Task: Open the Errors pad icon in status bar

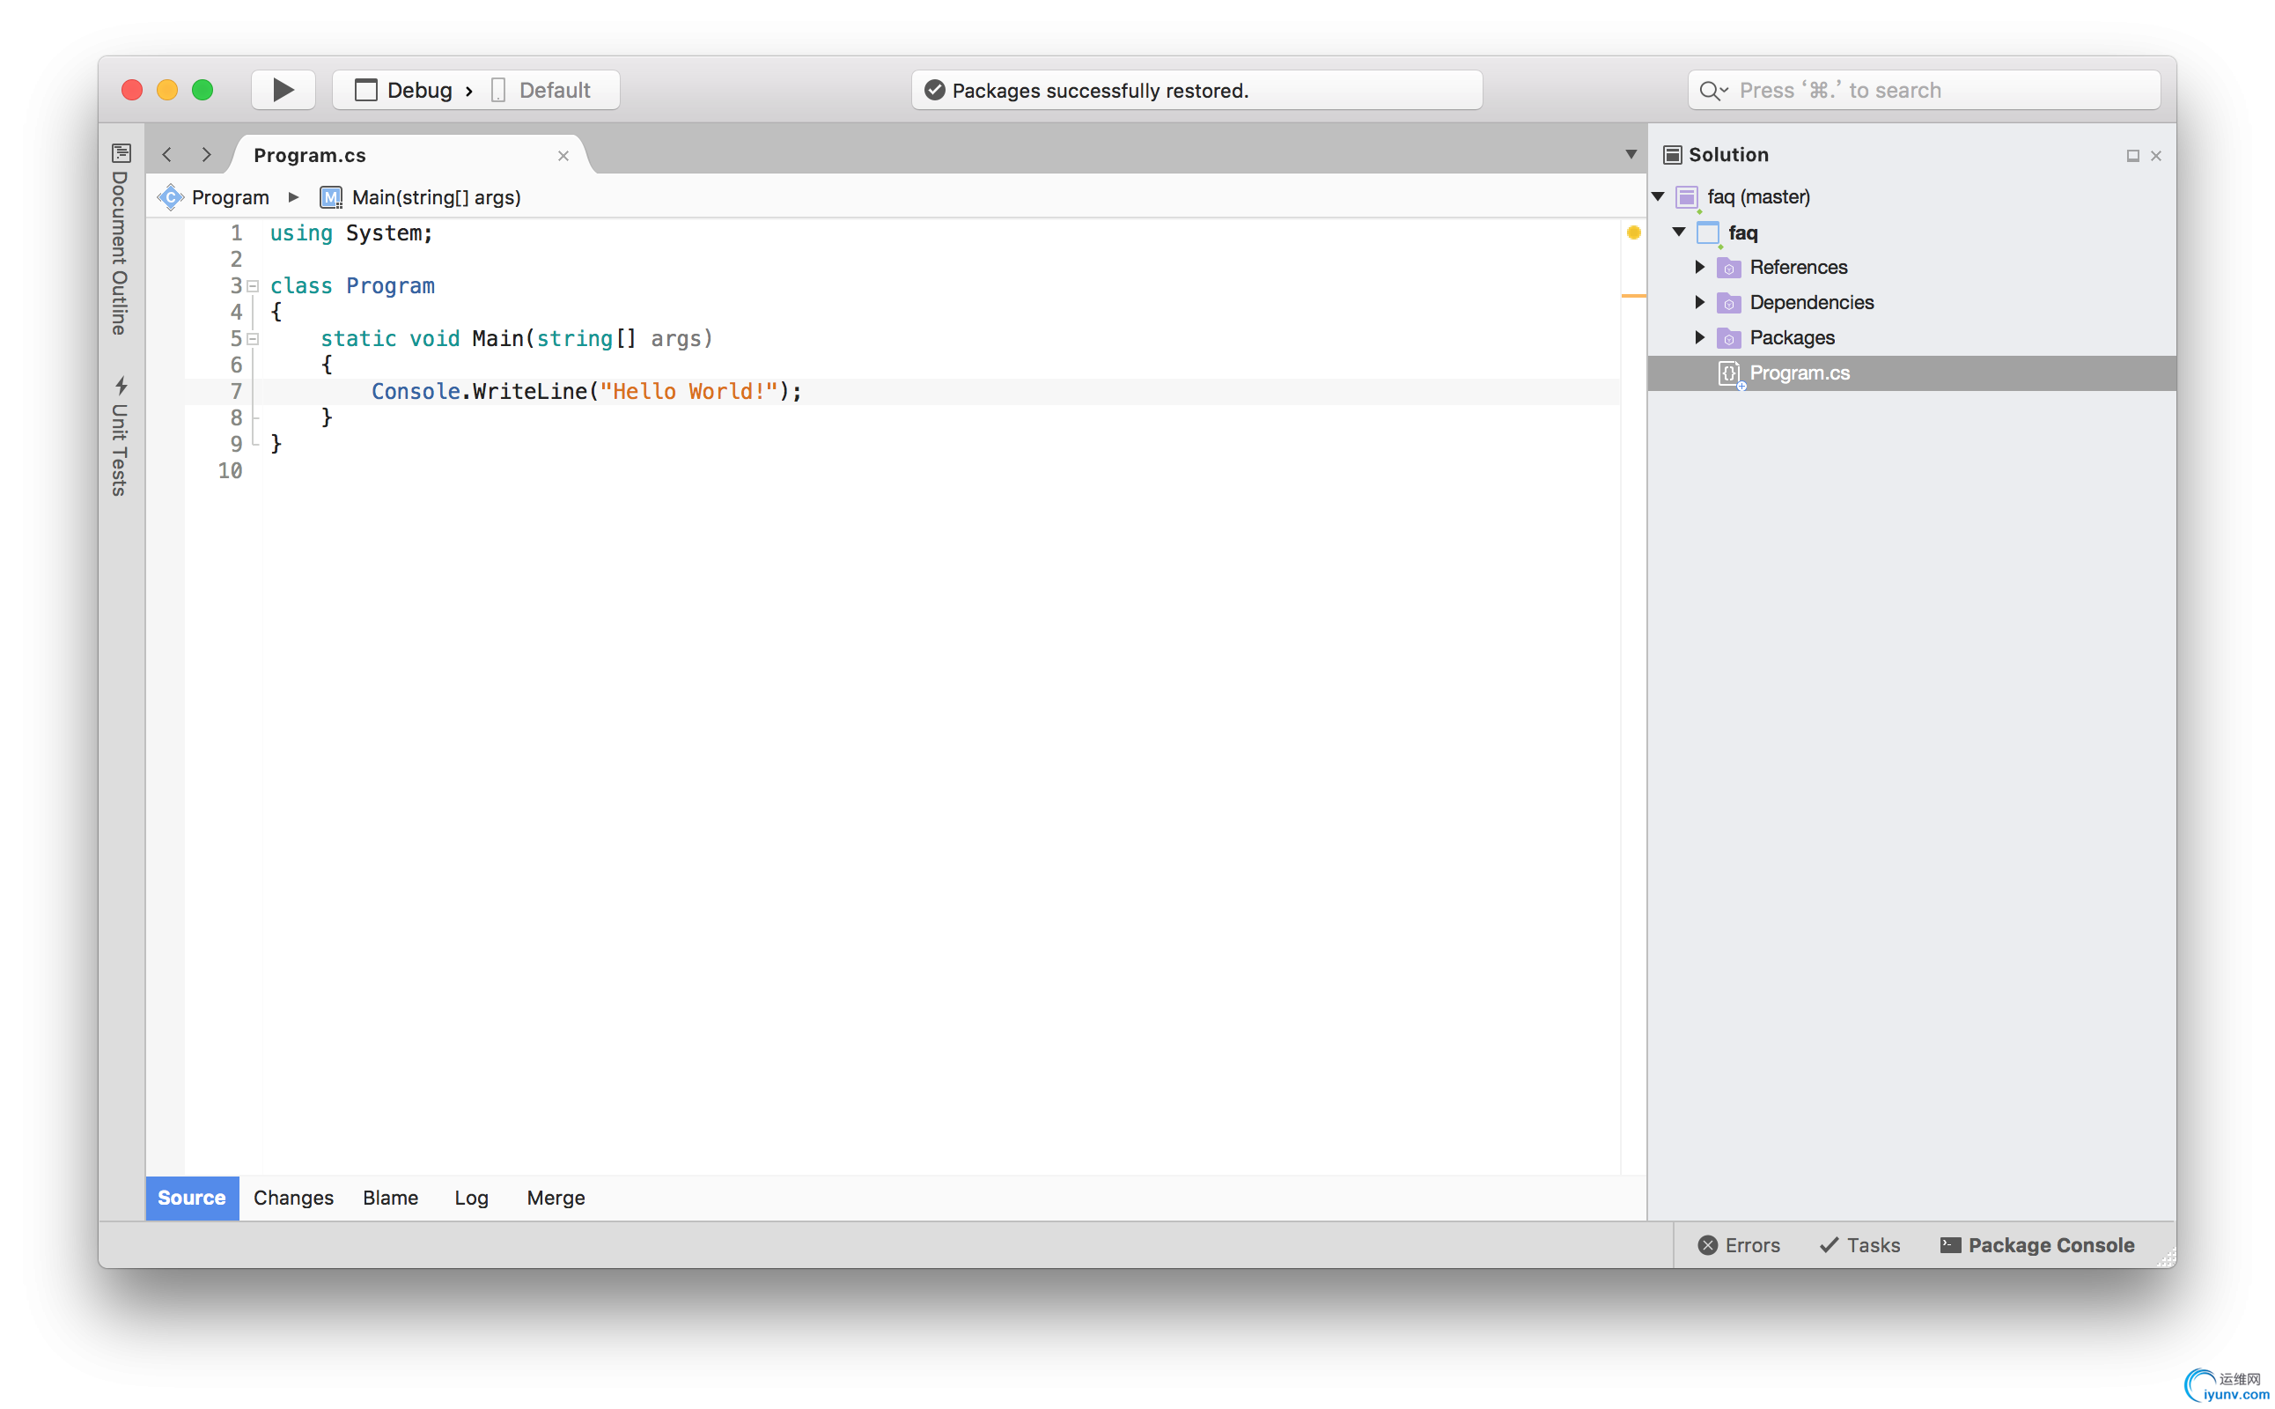Action: click(1739, 1245)
